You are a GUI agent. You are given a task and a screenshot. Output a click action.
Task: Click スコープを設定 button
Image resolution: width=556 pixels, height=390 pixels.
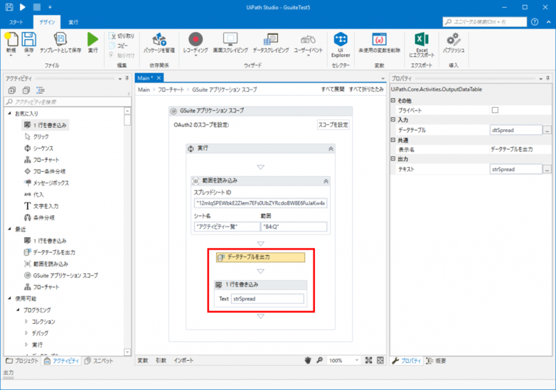click(x=333, y=125)
